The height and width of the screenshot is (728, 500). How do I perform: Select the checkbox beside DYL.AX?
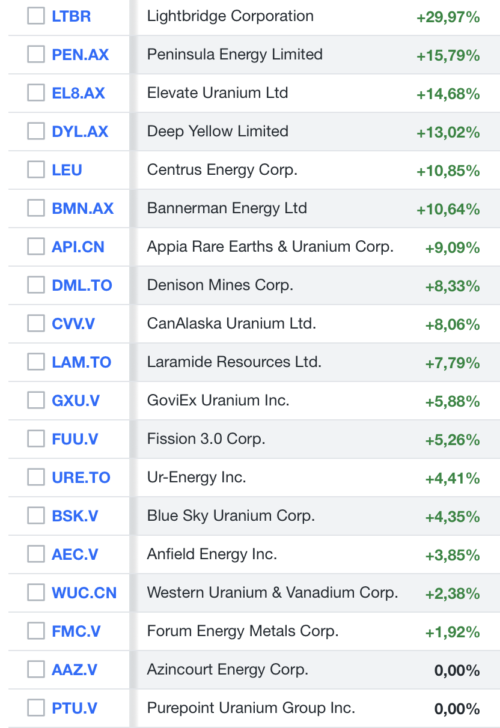coord(36,132)
